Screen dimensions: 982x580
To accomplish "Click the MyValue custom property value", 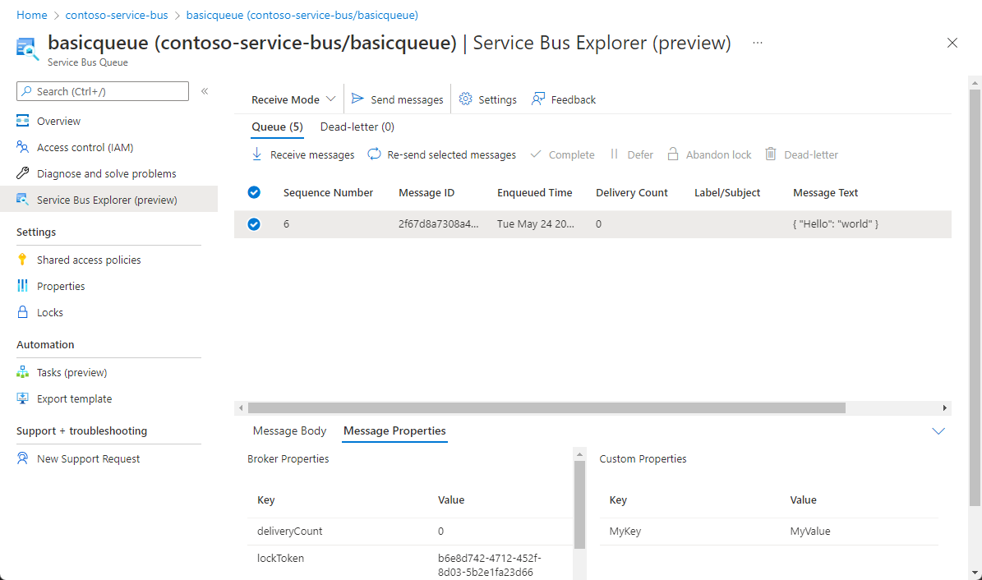I will point(809,532).
